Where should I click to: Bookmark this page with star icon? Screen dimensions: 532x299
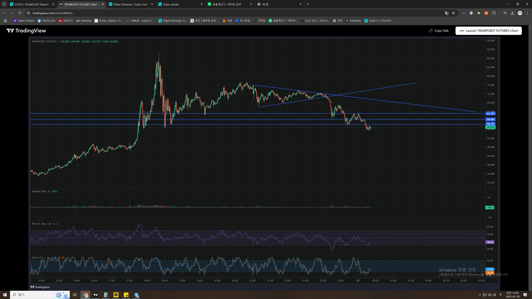coord(453,13)
